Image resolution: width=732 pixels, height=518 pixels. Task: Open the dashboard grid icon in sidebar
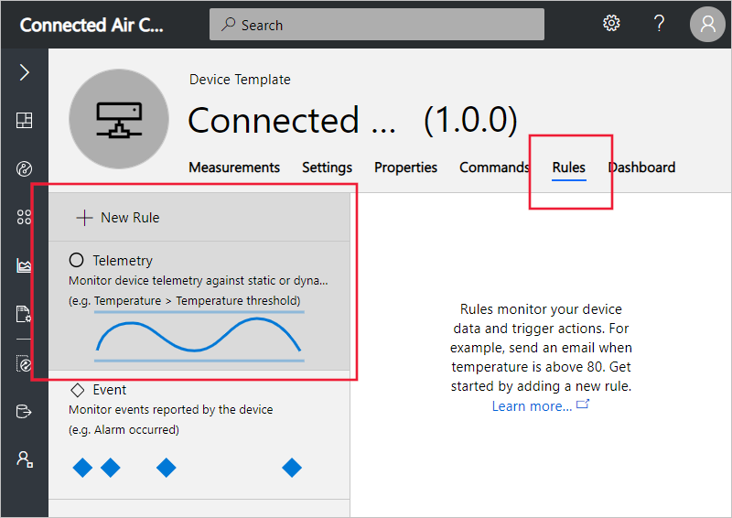25,120
